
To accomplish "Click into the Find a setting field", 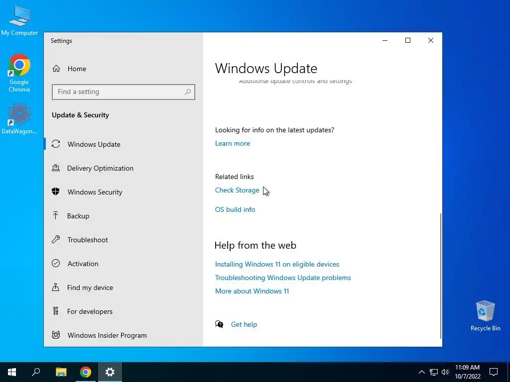I will [x=124, y=92].
